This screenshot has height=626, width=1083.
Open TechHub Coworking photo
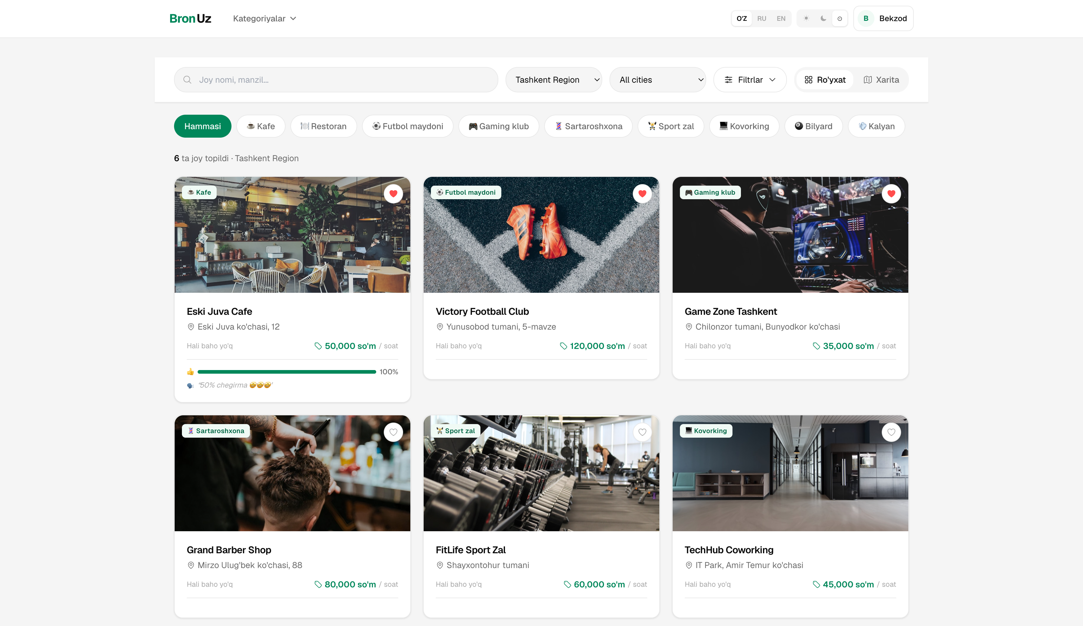click(x=790, y=473)
